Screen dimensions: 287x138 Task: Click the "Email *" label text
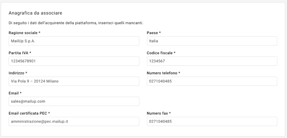tap(15, 93)
